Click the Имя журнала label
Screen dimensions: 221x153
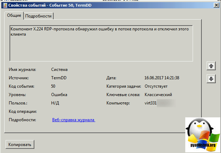(22, 70)
